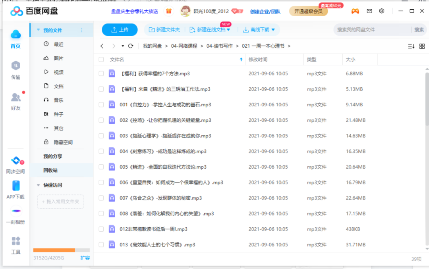429x269 pixels.
Task: Open the navigation history dropdown arrow
Action: point(123,46)
